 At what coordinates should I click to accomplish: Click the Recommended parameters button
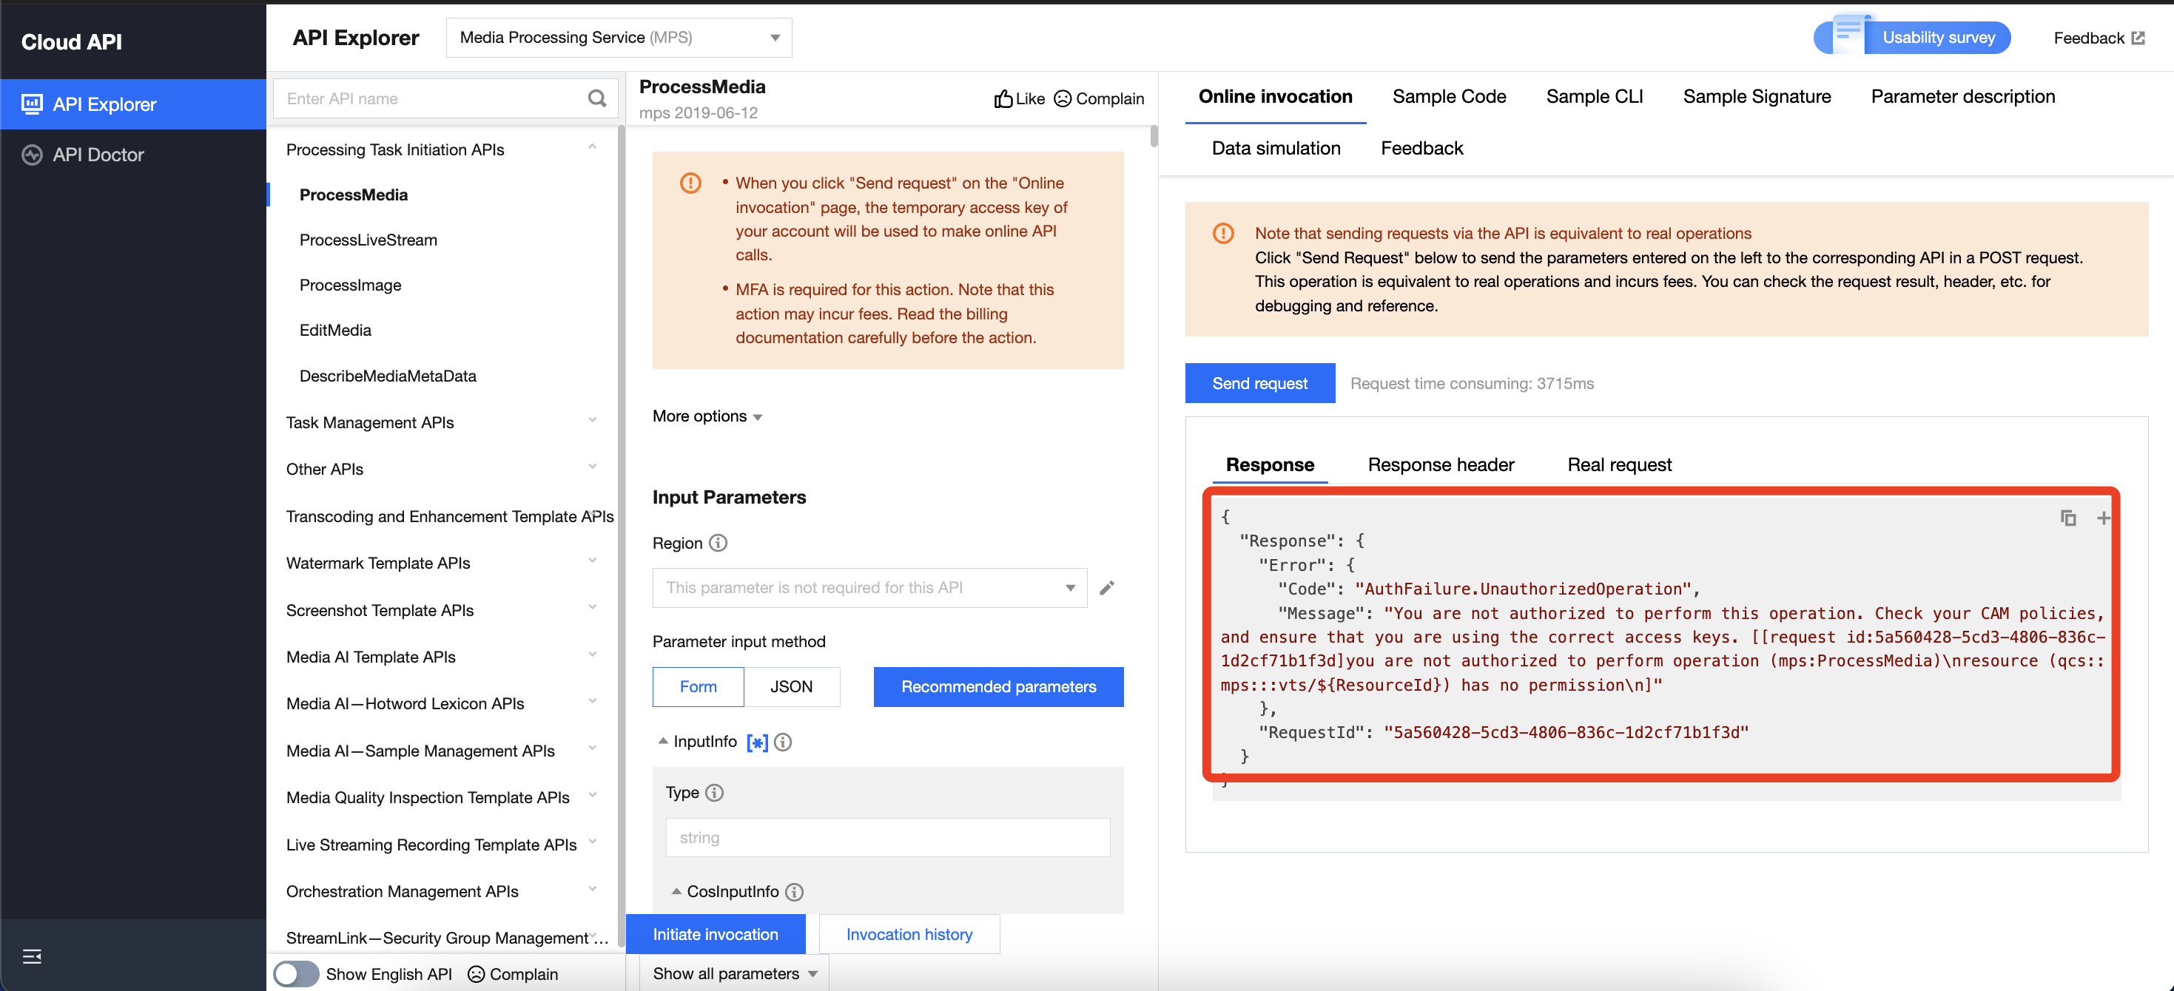997,686
